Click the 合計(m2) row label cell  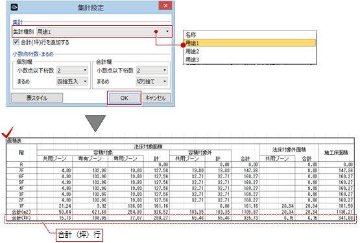point(21,212)
